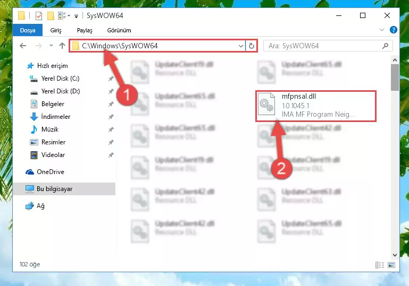Open the Customize Quick Access Toolbar dropdown arrow
This screenshot has width=409, height=286.
pyautogui.click(x=76, y=16)
